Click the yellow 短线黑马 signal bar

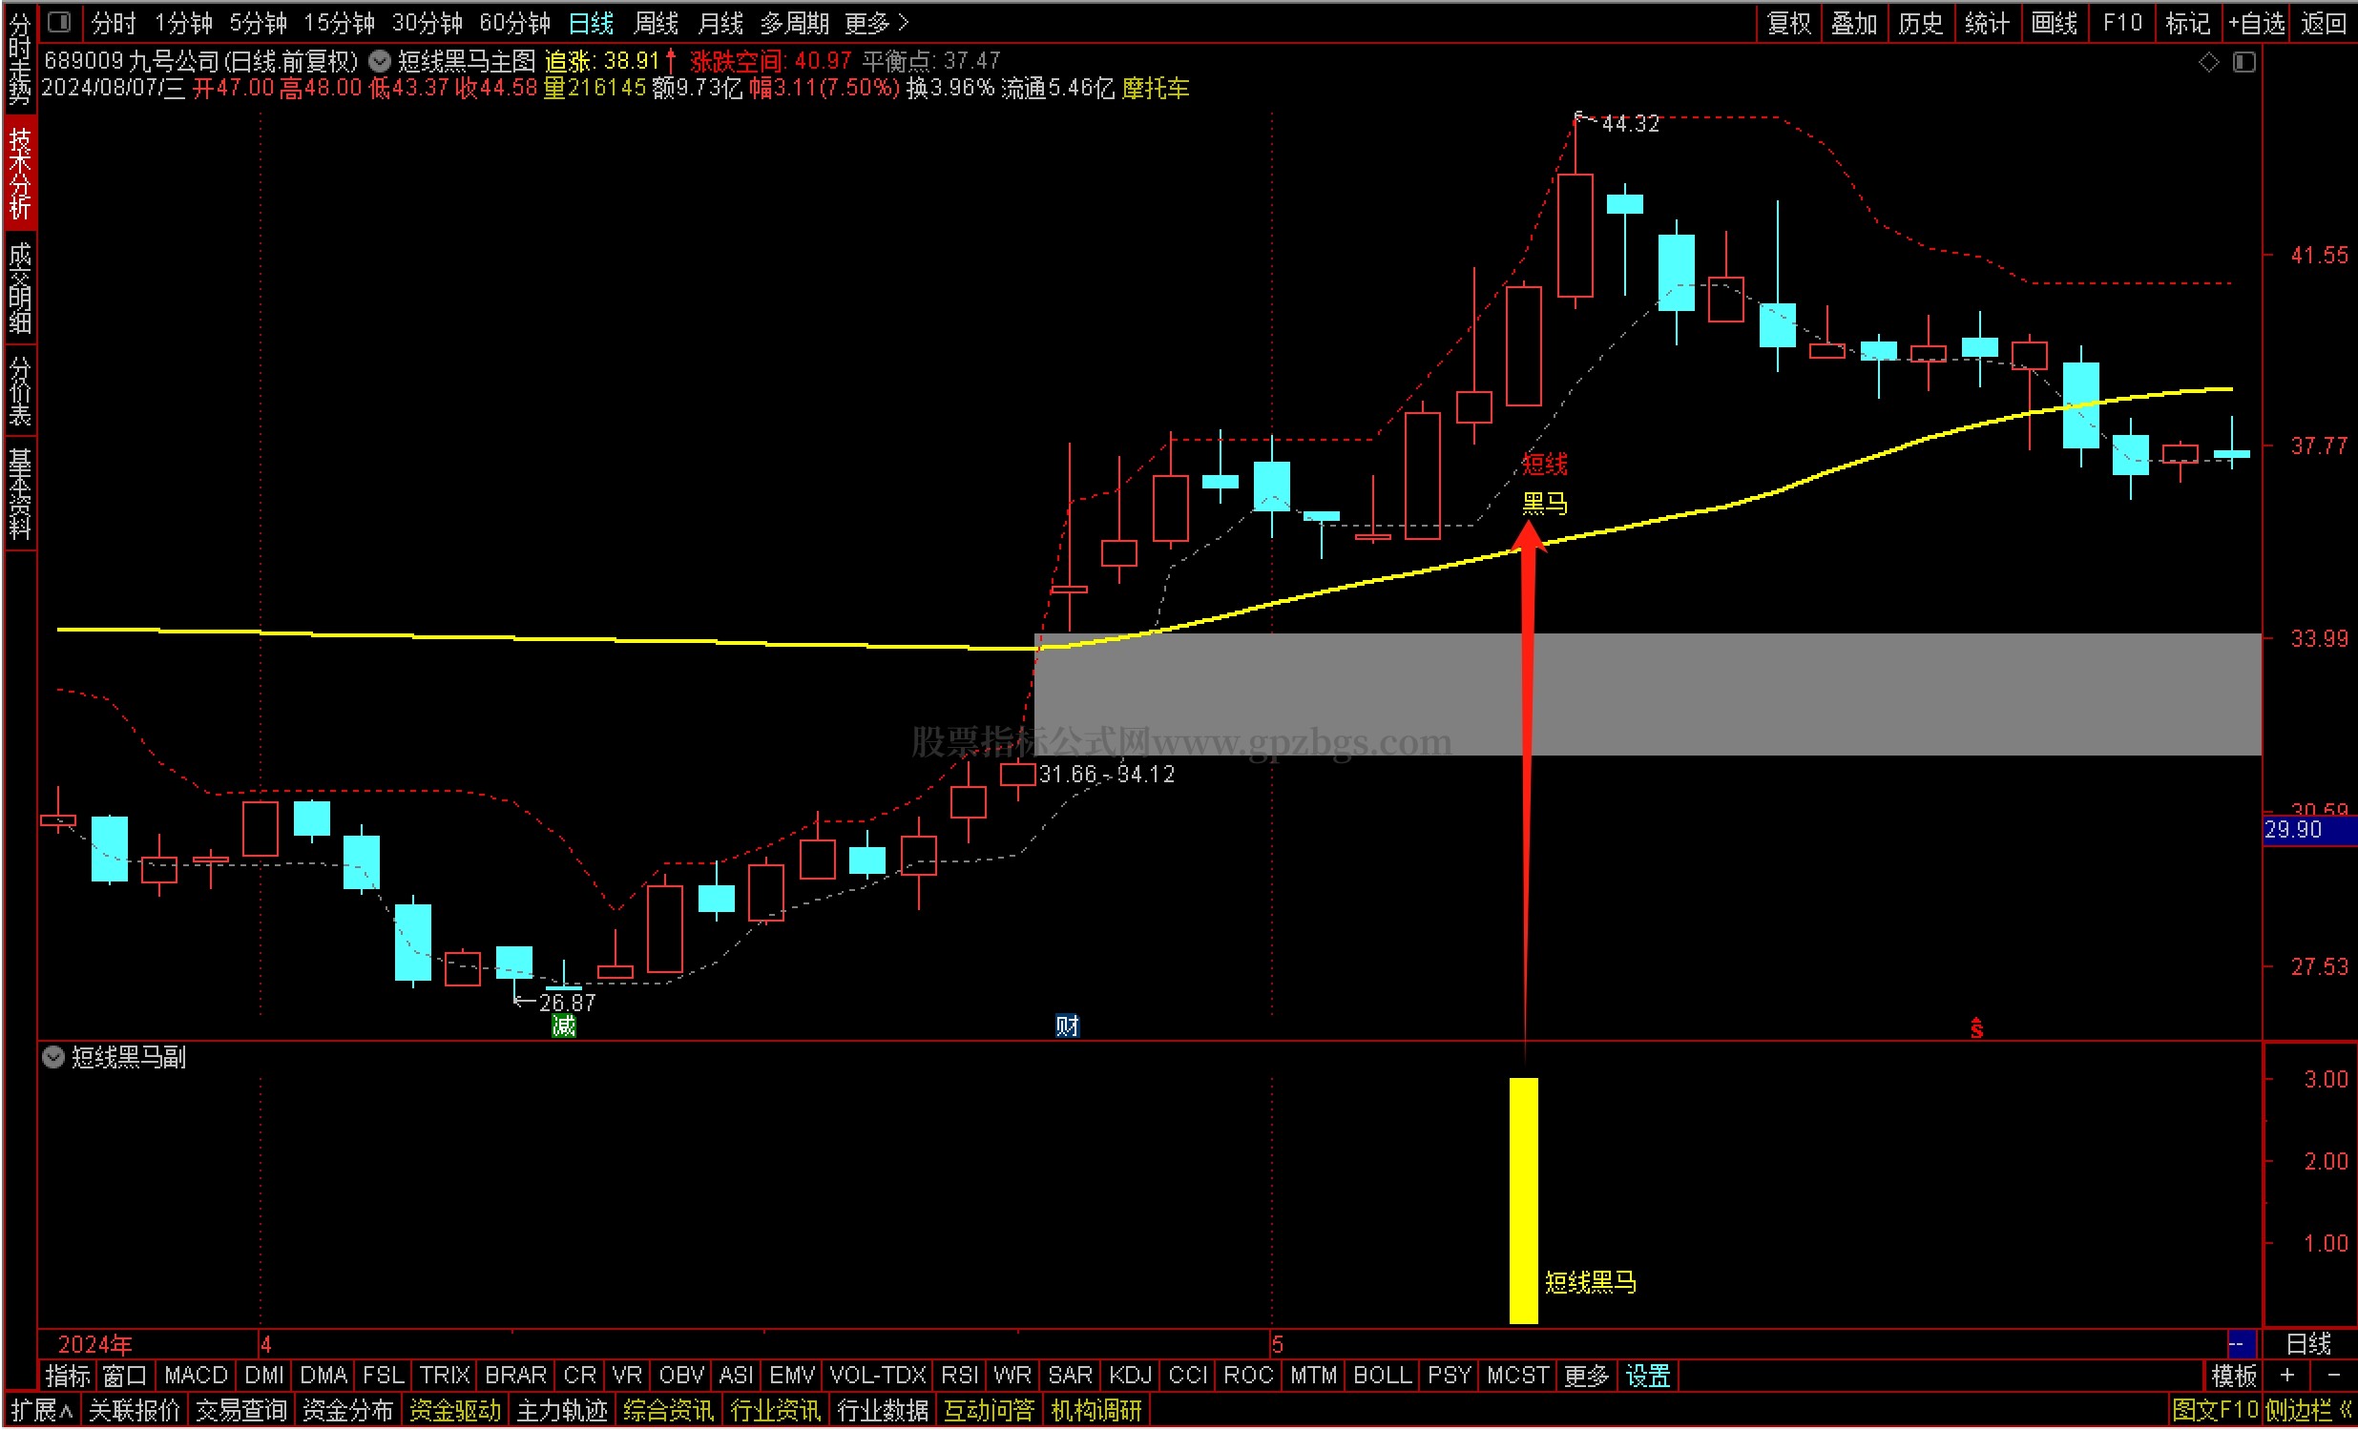(x=1524, y=1200)
